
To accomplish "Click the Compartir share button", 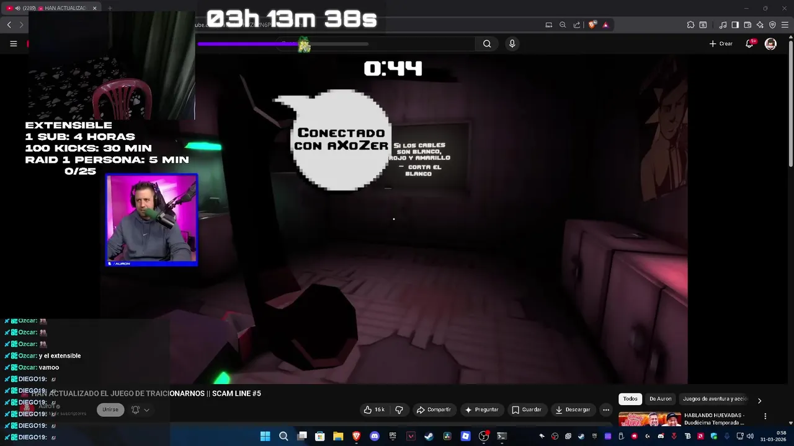I will pos(434,409).
